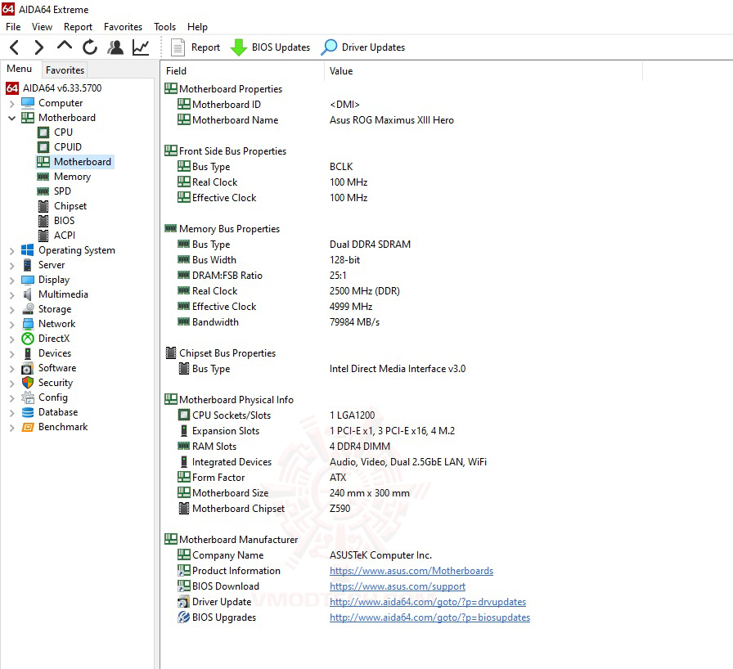
Task: Click the Software icon in tree
Action: pos(28,368)
